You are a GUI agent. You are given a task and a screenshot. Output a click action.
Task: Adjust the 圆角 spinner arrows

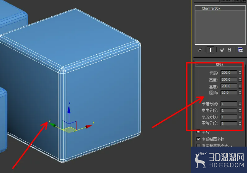pyautogui.click(x=240, y=93)
